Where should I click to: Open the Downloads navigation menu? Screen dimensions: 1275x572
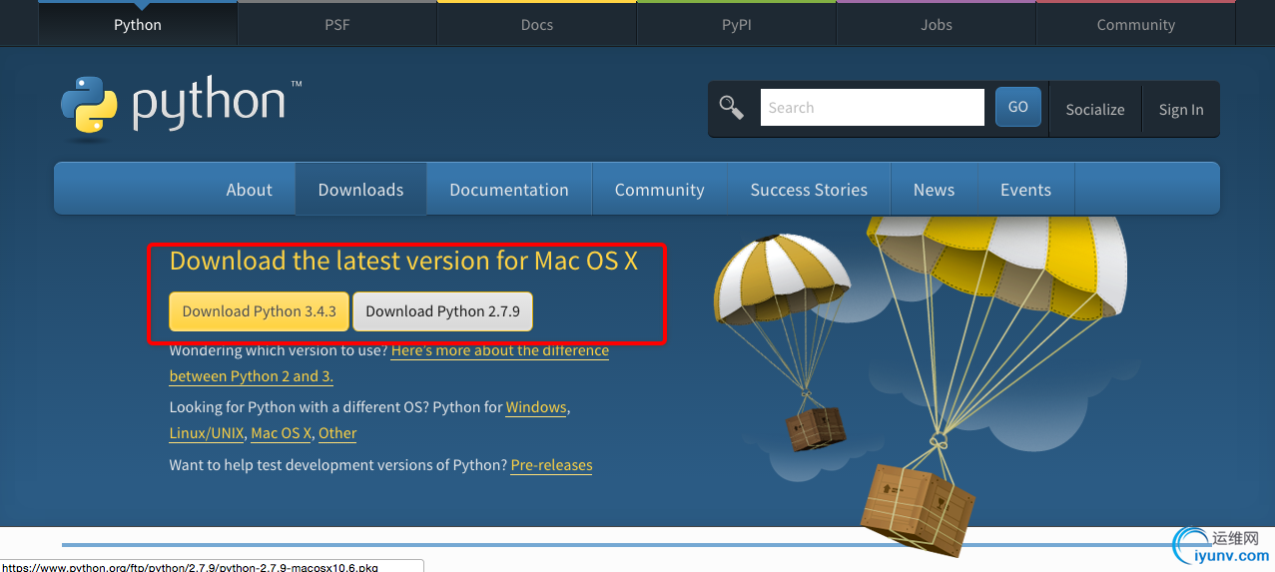click(x=361, y=190)
